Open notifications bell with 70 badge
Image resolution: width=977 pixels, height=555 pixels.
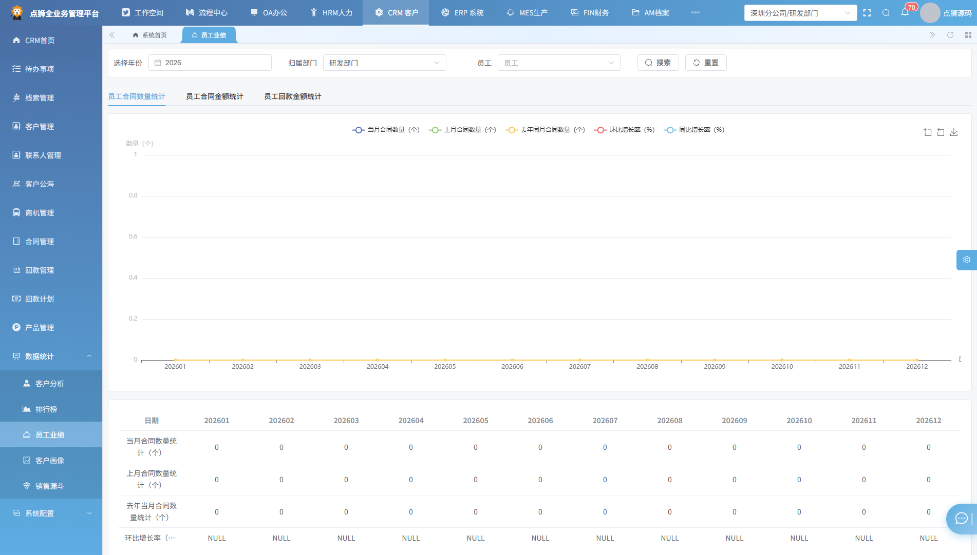[x=905, y=12]
